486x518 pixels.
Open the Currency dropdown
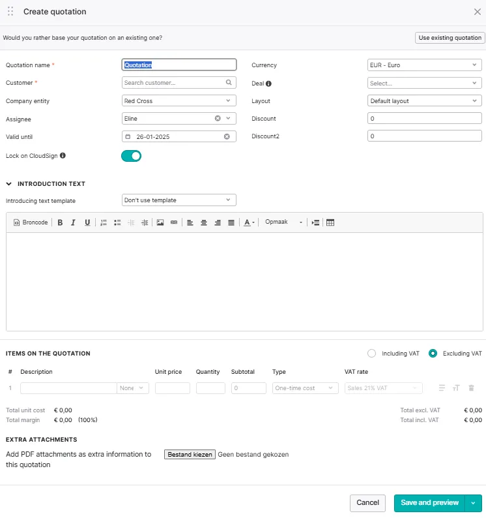(x=425, y=65)
